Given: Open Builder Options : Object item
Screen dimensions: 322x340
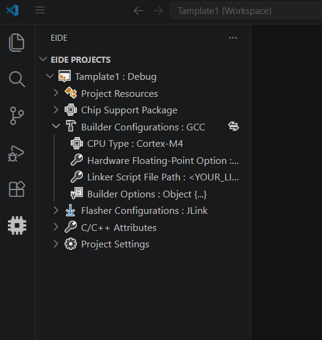Looking at the screenshot, I should click(x=139, y=194).
